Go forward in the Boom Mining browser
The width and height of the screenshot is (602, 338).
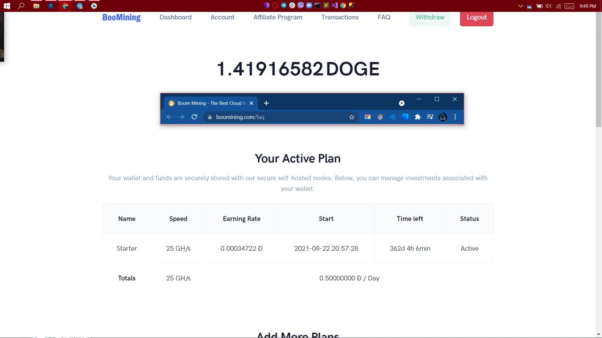[x=182, y=117]
